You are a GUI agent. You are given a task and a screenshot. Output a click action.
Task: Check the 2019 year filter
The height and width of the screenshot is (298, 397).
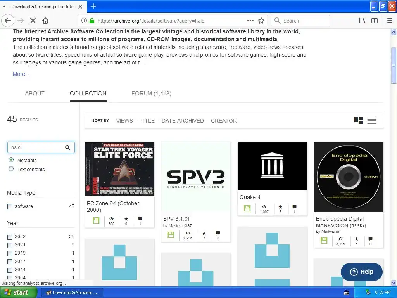click(x=10, y=253)
